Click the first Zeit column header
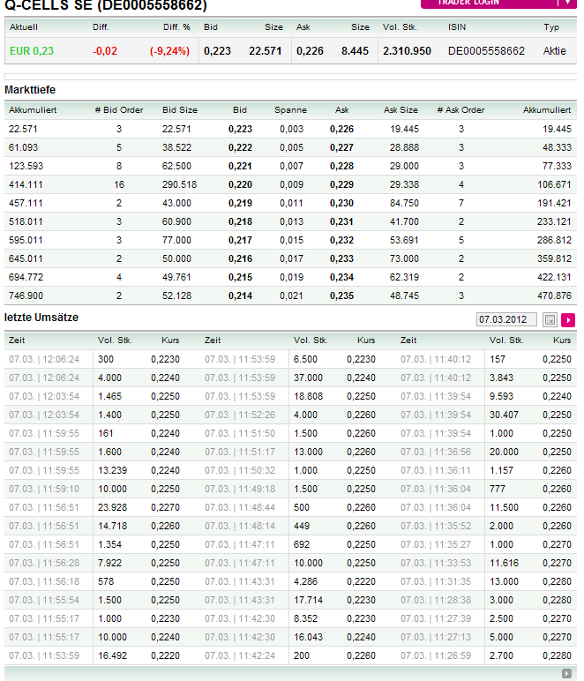Viewport: 584px width, 681px height. pos(17,340)
